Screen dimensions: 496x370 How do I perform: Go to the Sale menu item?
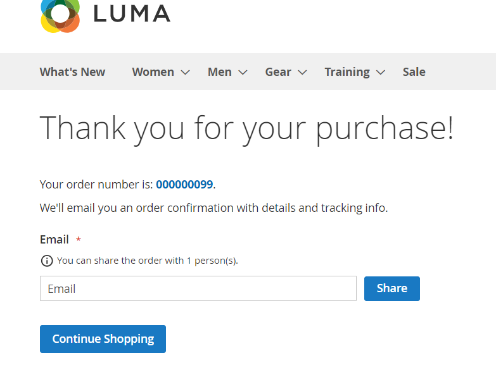pyautogui.click(x=414, y=72)
